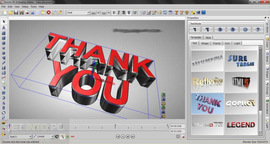Toggle Bold text formatting

pos(114,13)
